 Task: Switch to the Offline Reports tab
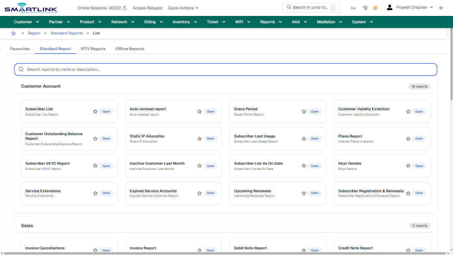(129, 48)
